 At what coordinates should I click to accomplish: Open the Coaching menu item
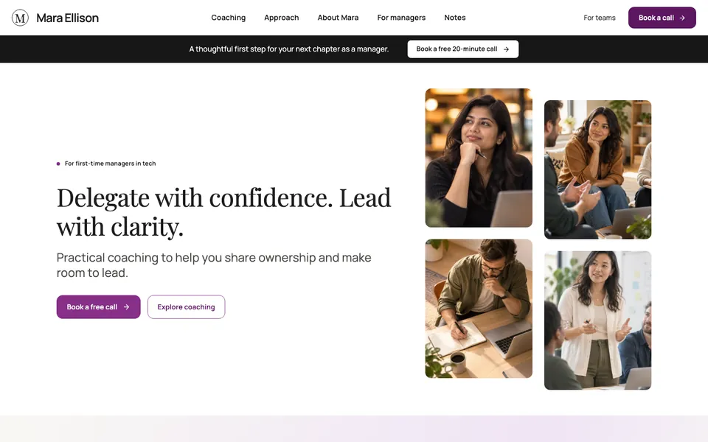point(229,18)
